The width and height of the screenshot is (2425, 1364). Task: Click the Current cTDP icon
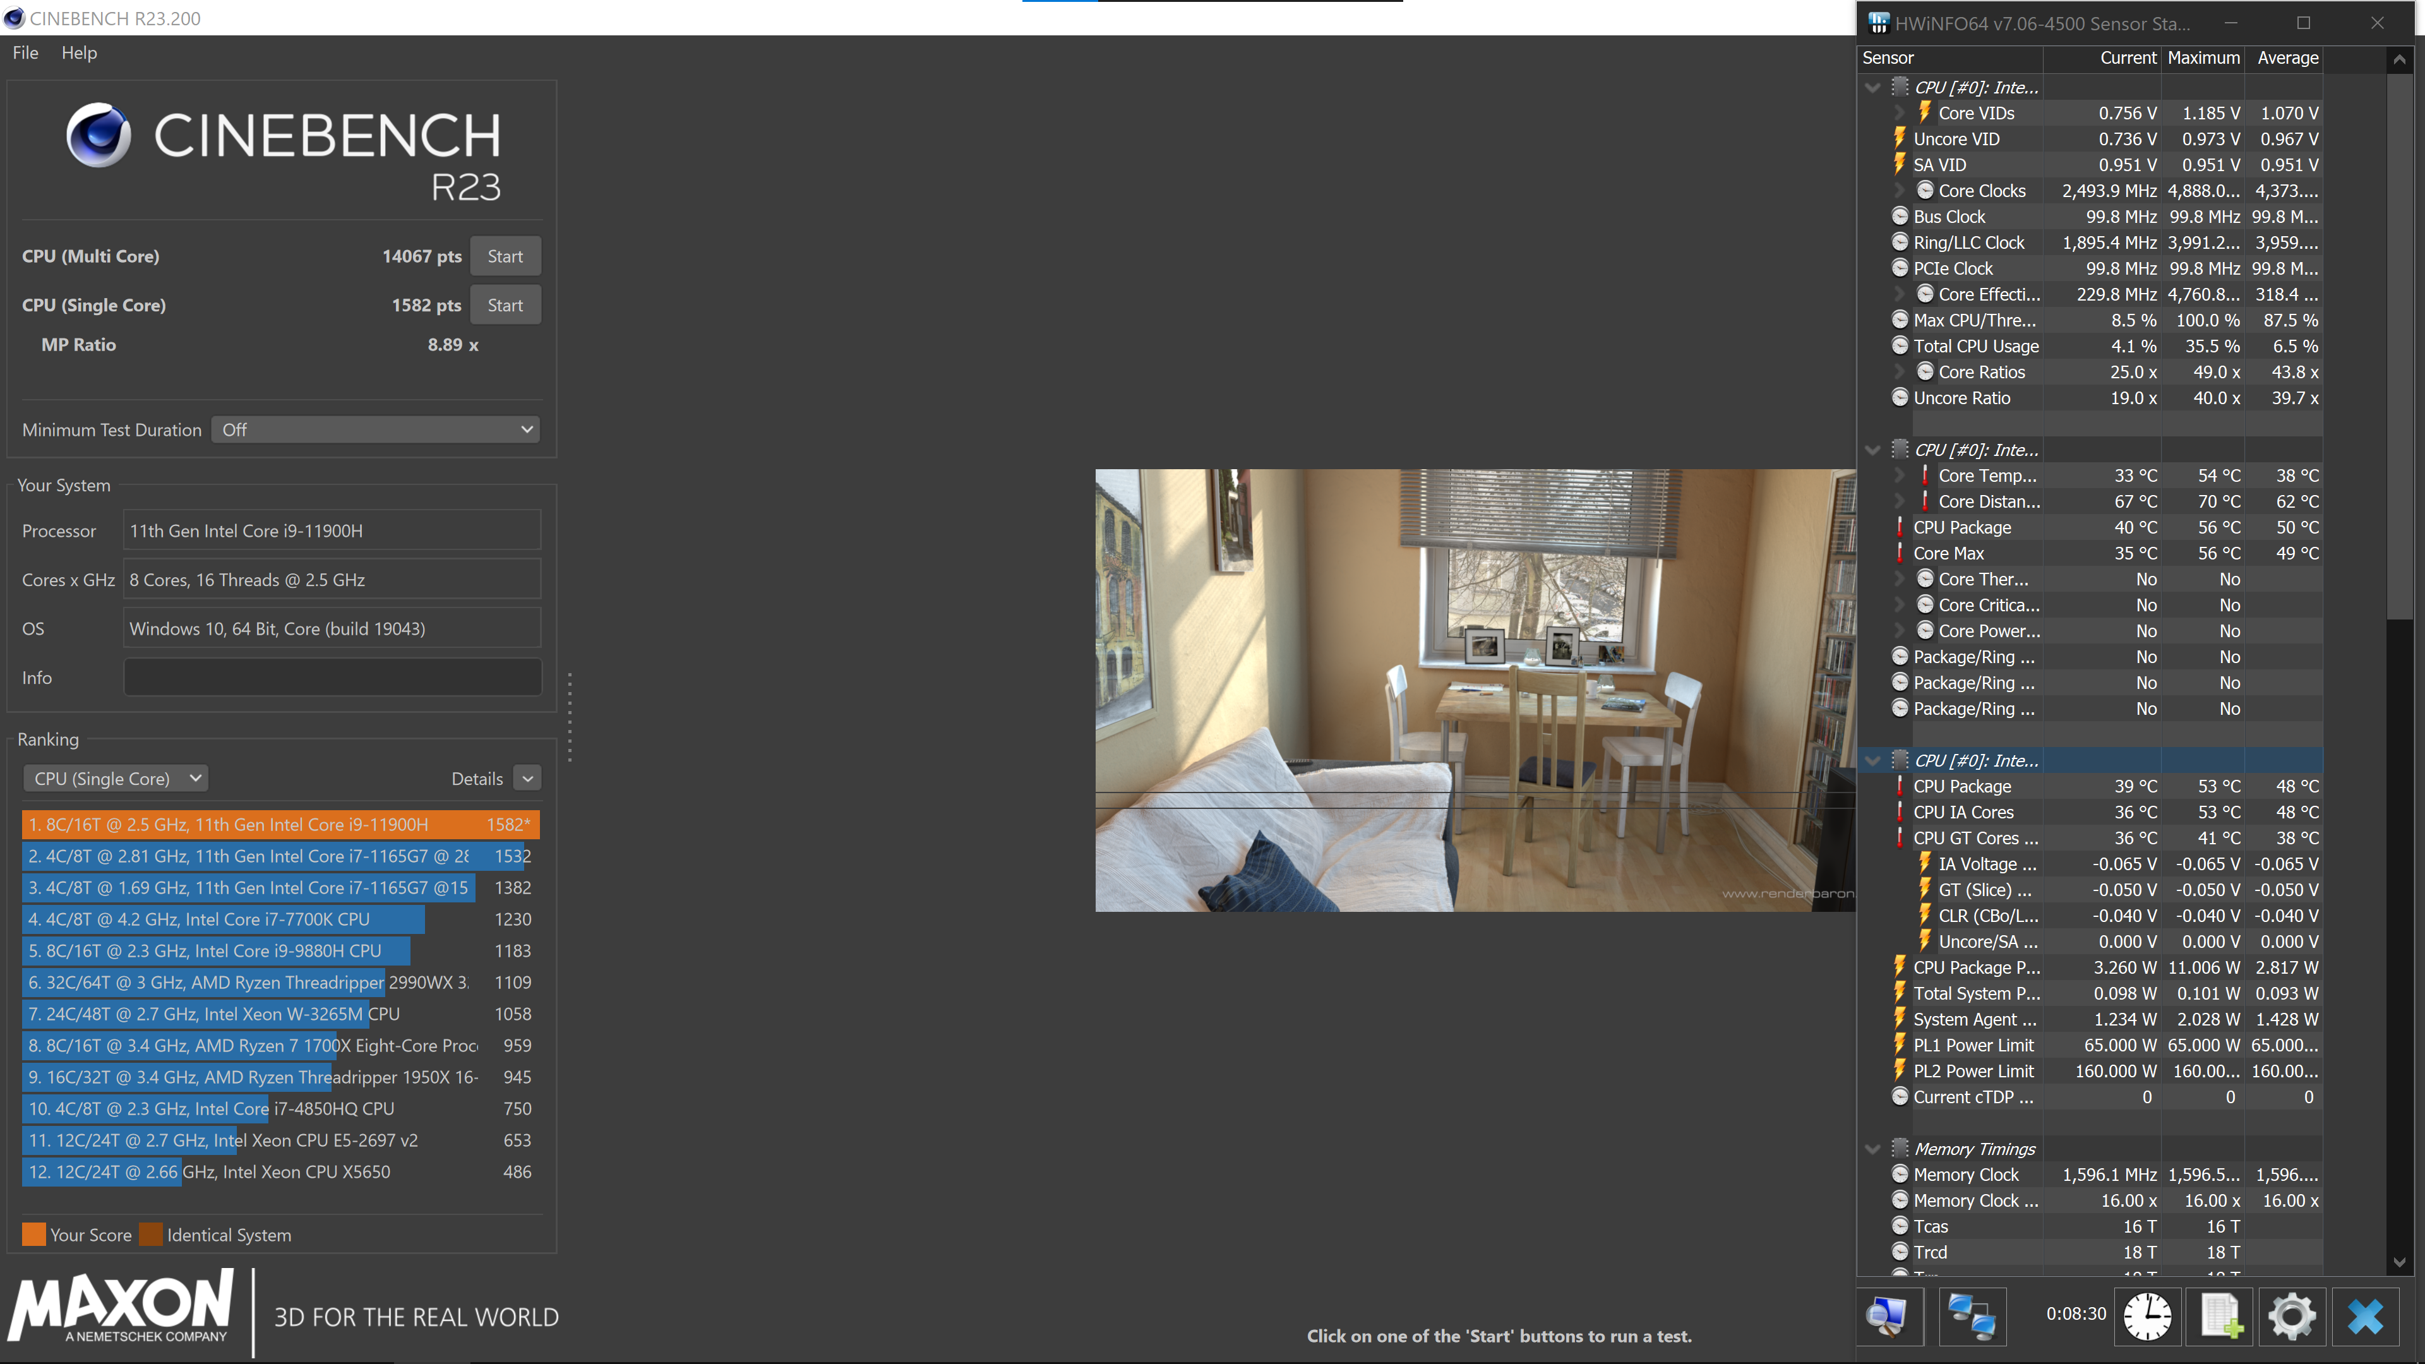(x=1900, y=1097)
